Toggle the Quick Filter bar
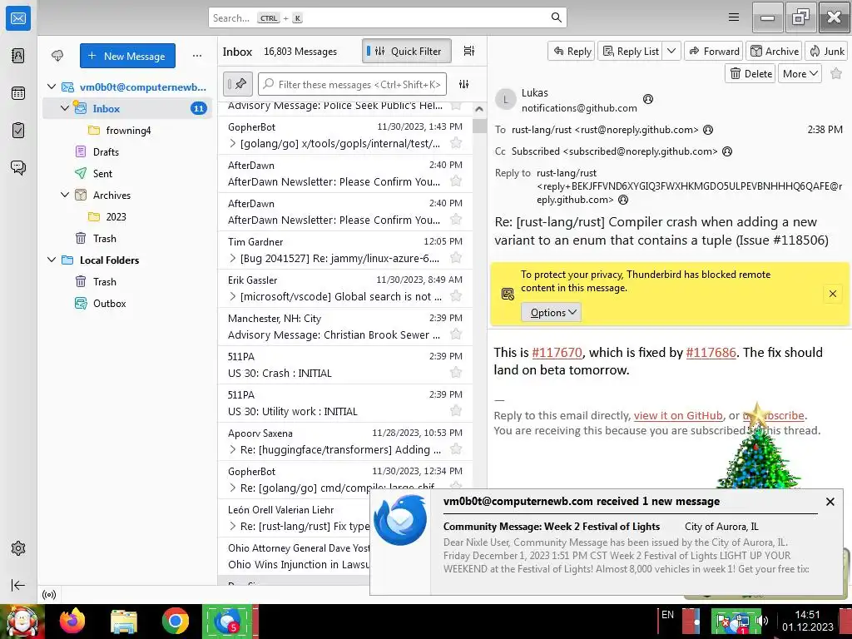 [x=406, y=51]
